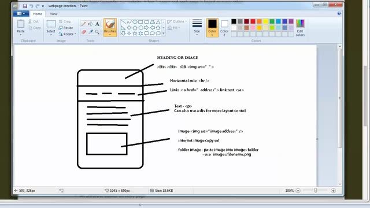Open the Paint file menu button

pyautogui.click(x=21, y=14)
